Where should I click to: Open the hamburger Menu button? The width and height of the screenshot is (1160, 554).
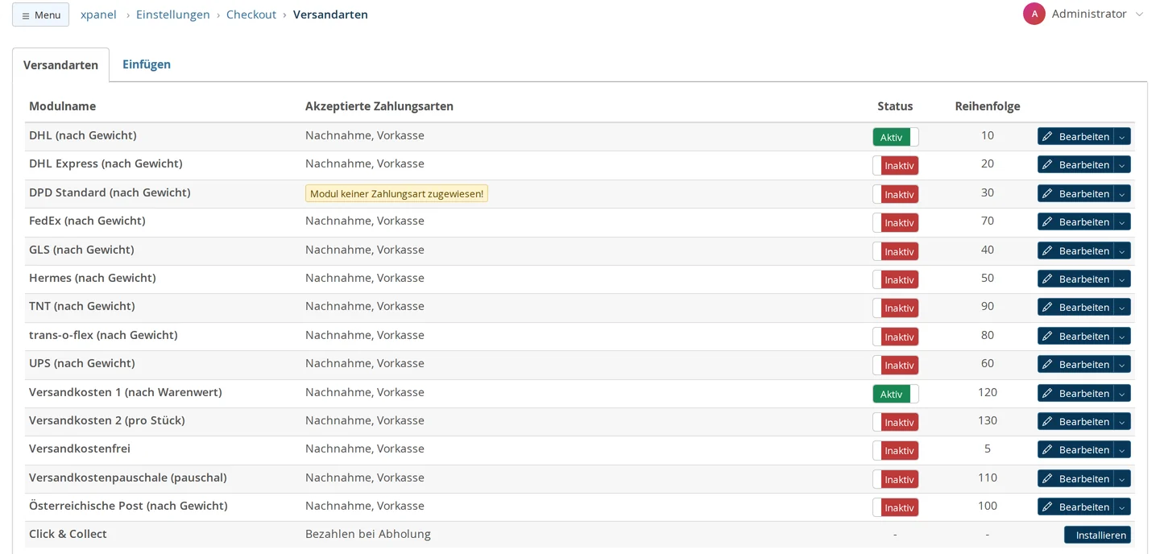tap(40, 14)
